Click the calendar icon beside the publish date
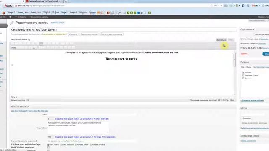This screenshot has height=151, width=269. (x=241, y=48)
